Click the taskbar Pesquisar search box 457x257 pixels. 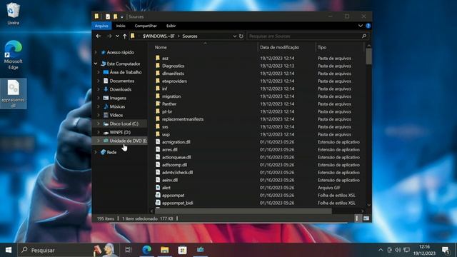tap(69, 250)
